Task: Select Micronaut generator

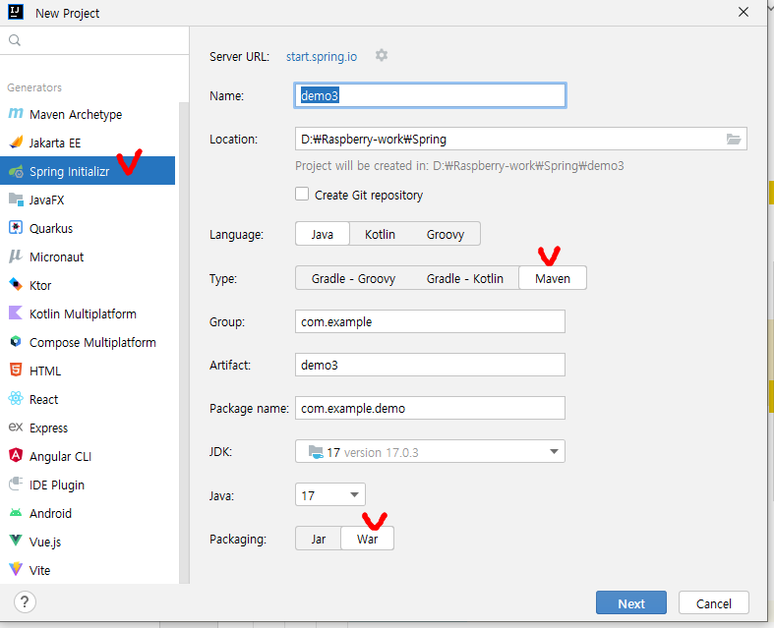Action: click(x=88, y=257)
